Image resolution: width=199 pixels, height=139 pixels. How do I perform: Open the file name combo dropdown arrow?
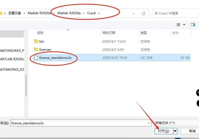(x=149, y=123)
